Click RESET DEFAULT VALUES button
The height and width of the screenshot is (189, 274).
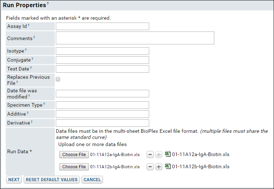[x=52, y=180]
